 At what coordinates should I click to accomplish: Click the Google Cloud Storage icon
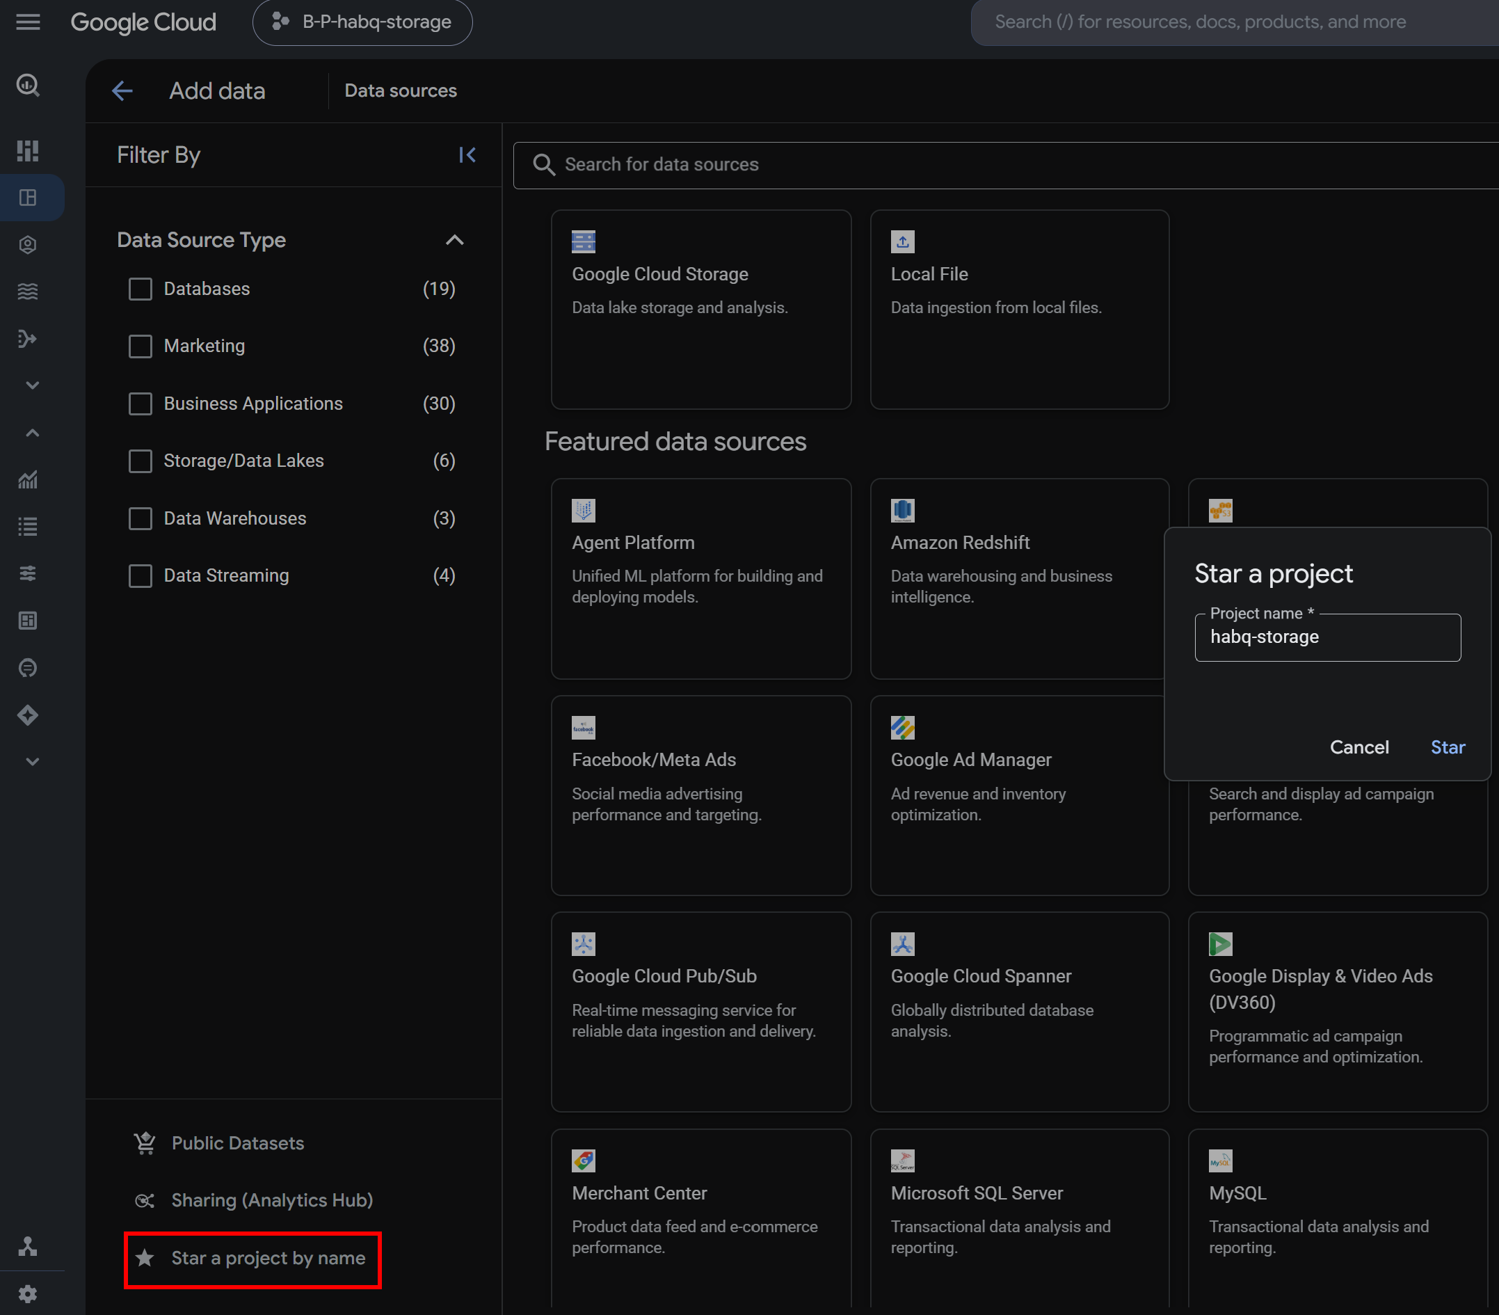pos(584,241)
